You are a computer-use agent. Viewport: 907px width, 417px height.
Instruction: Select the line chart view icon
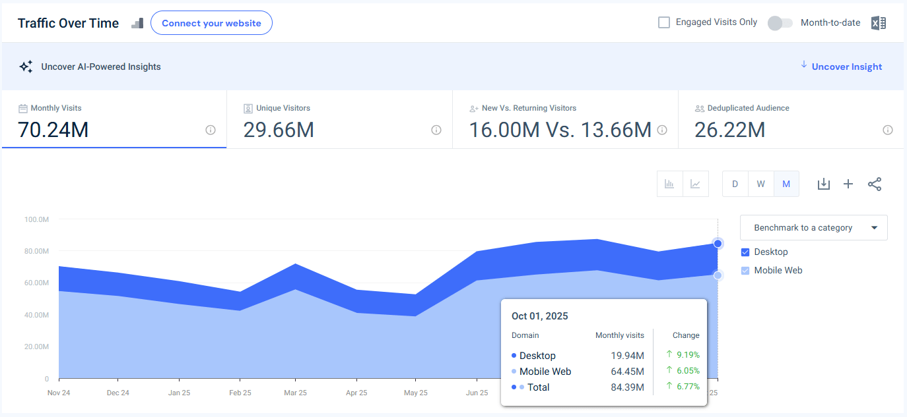[695, 184]
